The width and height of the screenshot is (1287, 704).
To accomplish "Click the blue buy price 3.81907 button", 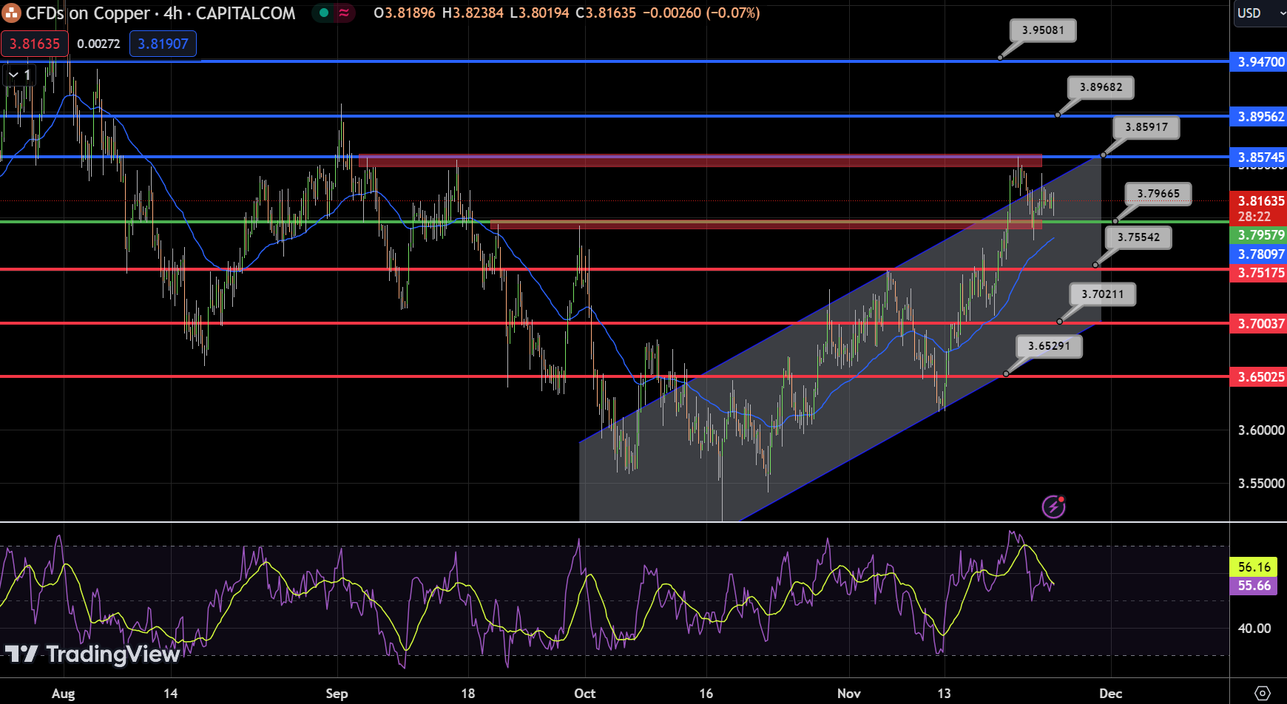I will point(163,44).
